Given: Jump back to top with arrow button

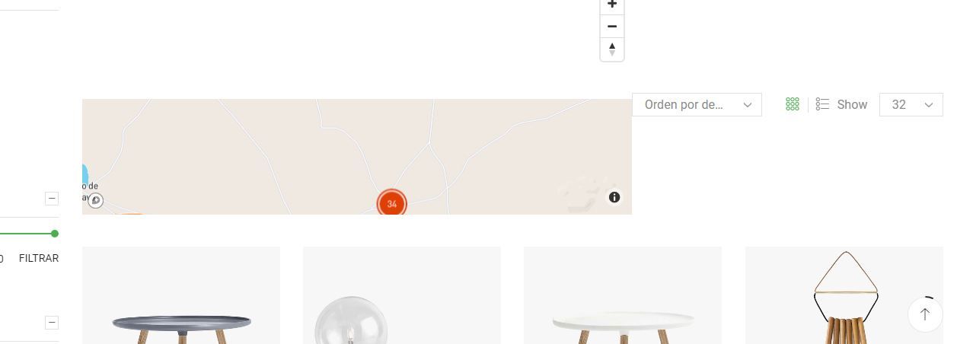Looking at the screenshot, I should 925,314.
